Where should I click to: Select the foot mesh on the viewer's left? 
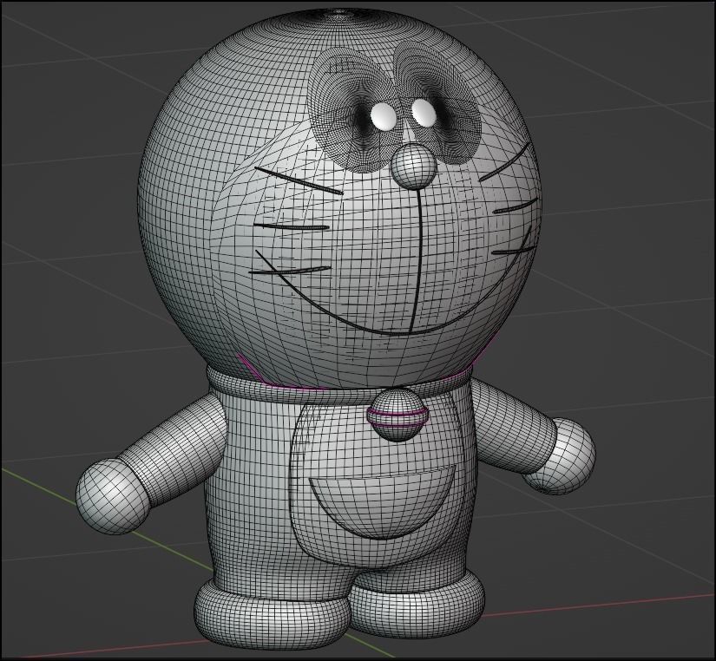point(272,615)
